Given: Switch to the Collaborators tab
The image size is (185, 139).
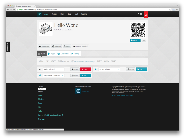Looking at the screenshot, I should tap(63, 53).
